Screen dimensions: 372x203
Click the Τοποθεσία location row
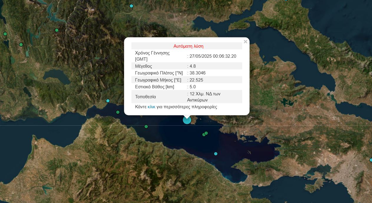click(187, 96)
